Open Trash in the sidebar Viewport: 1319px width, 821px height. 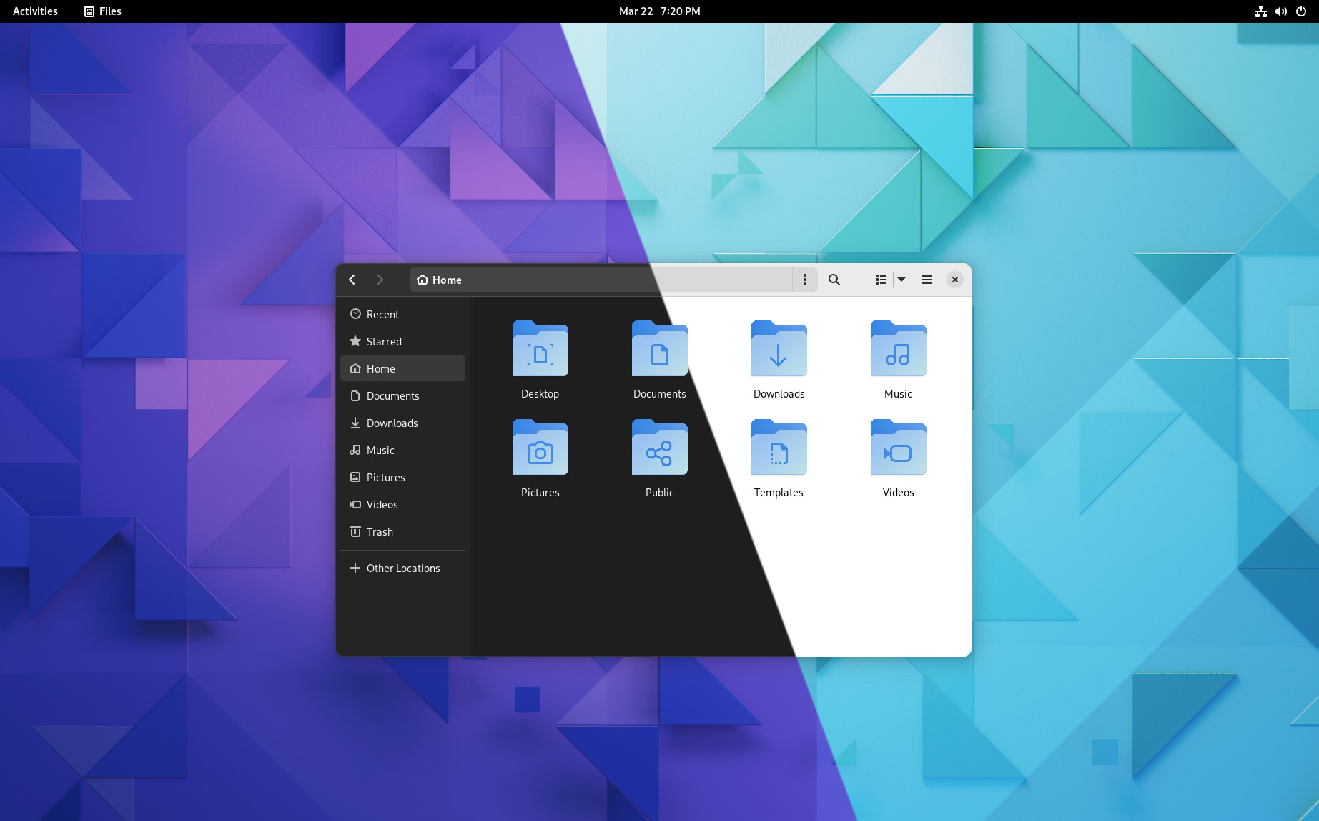402,531
